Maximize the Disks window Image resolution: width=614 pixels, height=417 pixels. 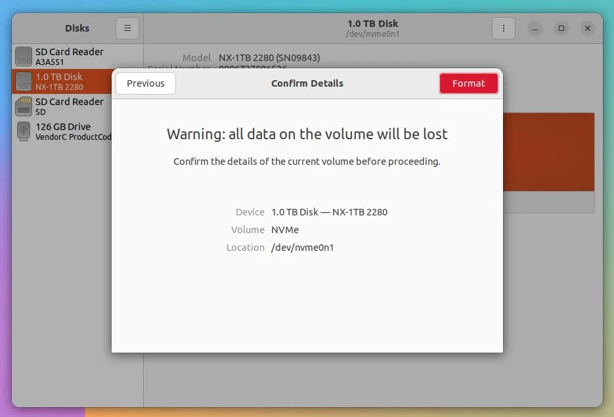pyautogui.click(x=561, y=28)
